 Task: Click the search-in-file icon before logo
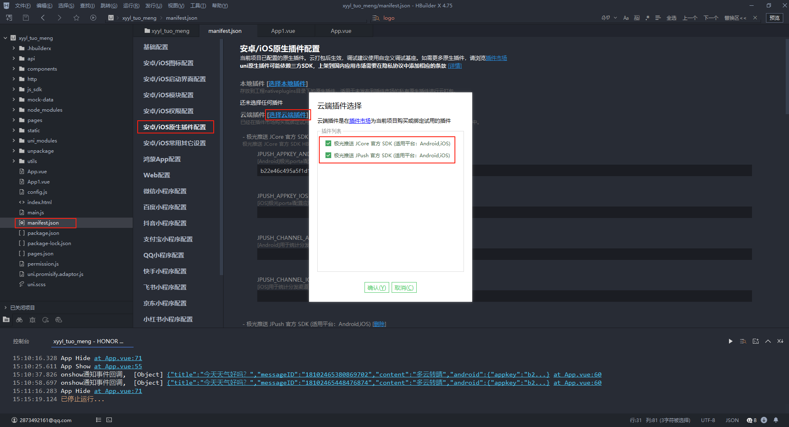pos(376,18)
